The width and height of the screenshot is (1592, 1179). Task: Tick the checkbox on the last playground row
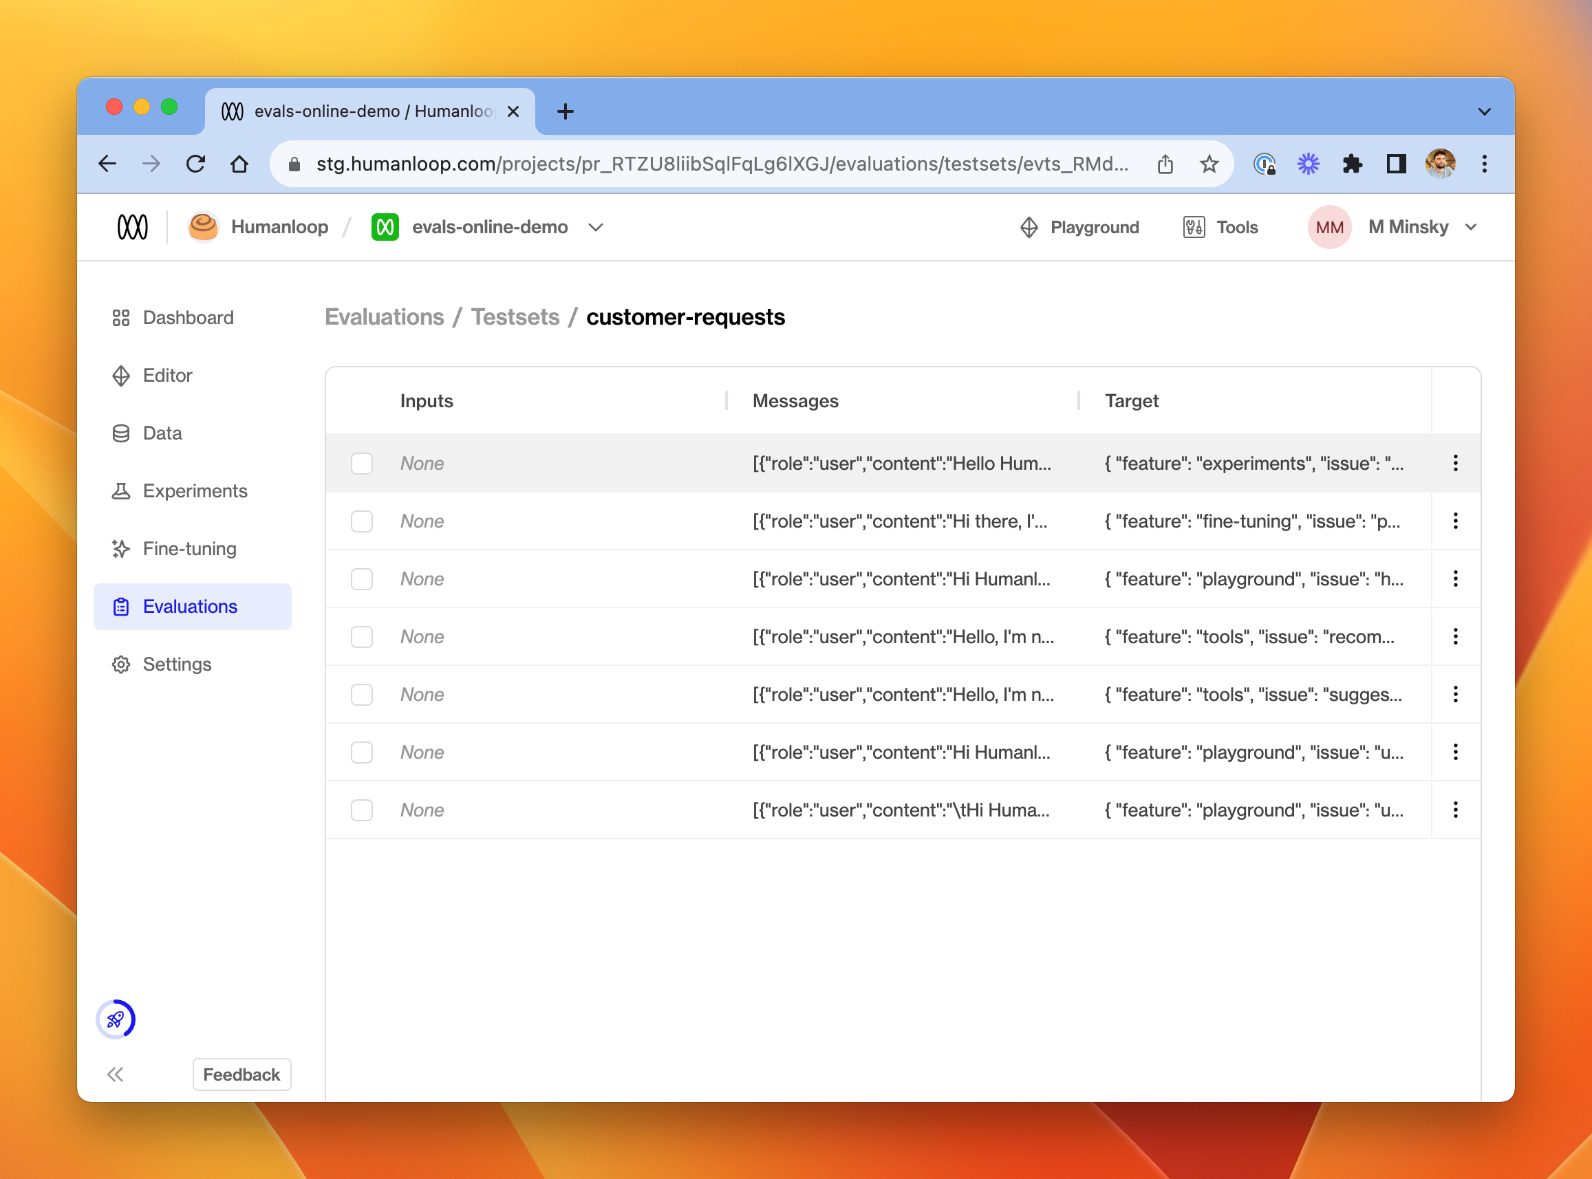tap(362, 810)
